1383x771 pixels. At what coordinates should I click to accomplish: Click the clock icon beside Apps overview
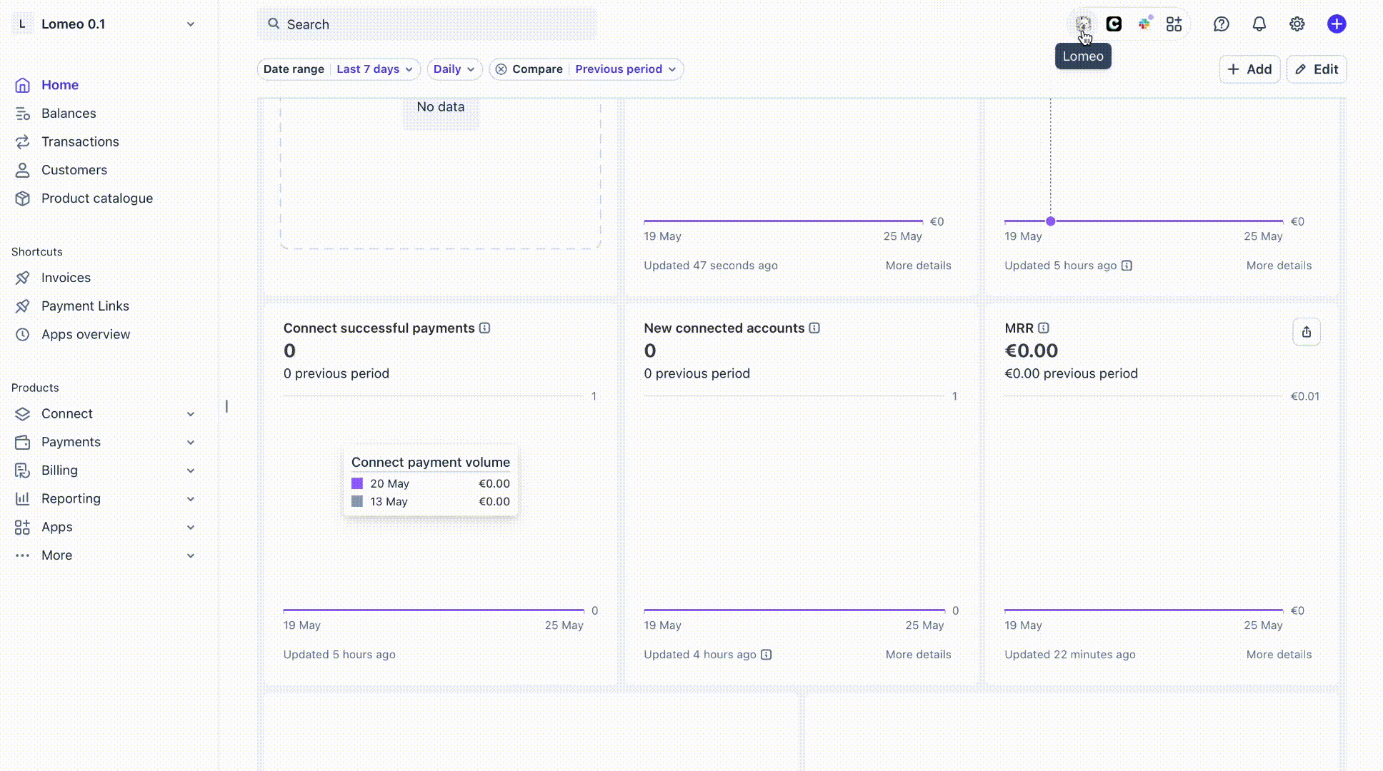pos(23,334)
